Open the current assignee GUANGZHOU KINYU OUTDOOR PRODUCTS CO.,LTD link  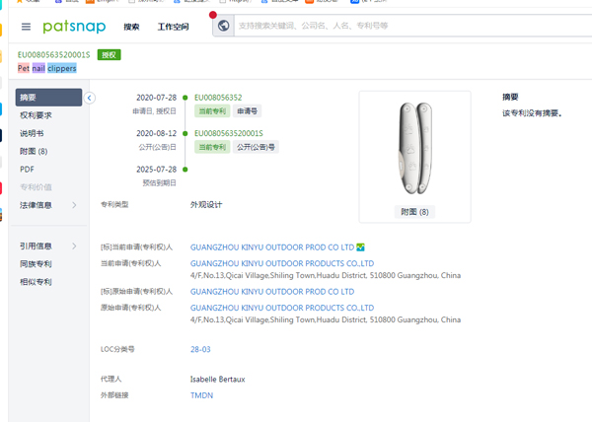[x=282, y=263]
